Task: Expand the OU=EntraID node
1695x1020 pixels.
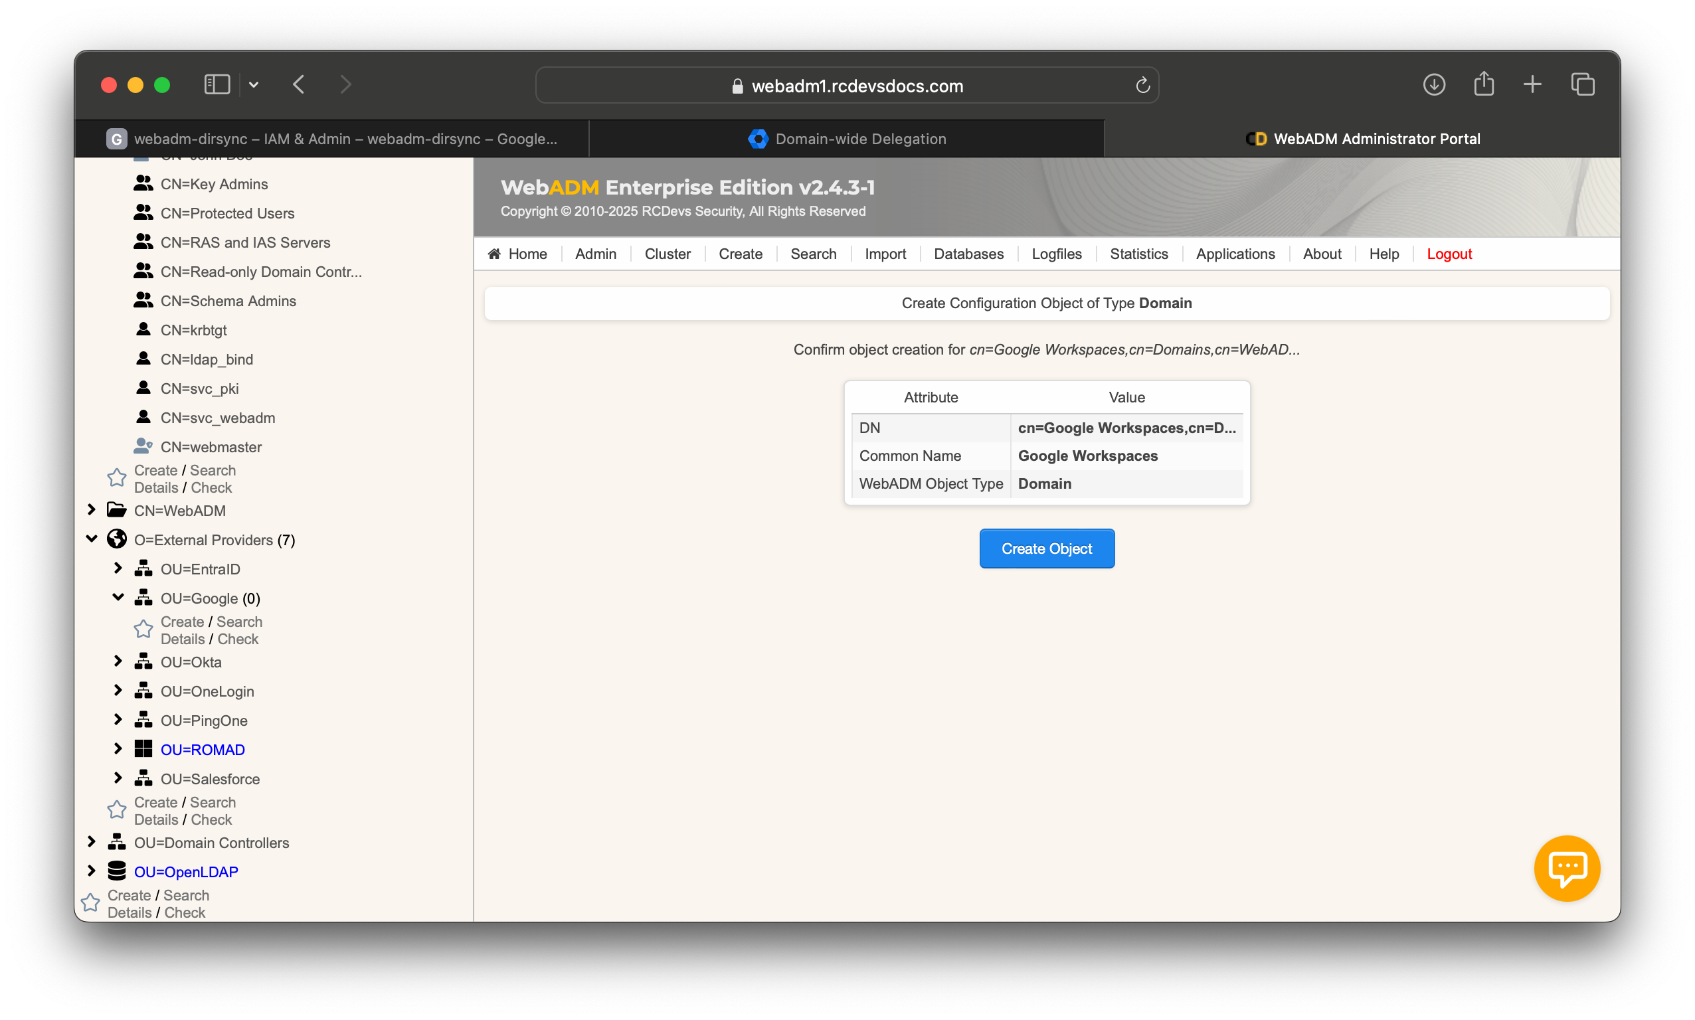Action: pos(118,568)
